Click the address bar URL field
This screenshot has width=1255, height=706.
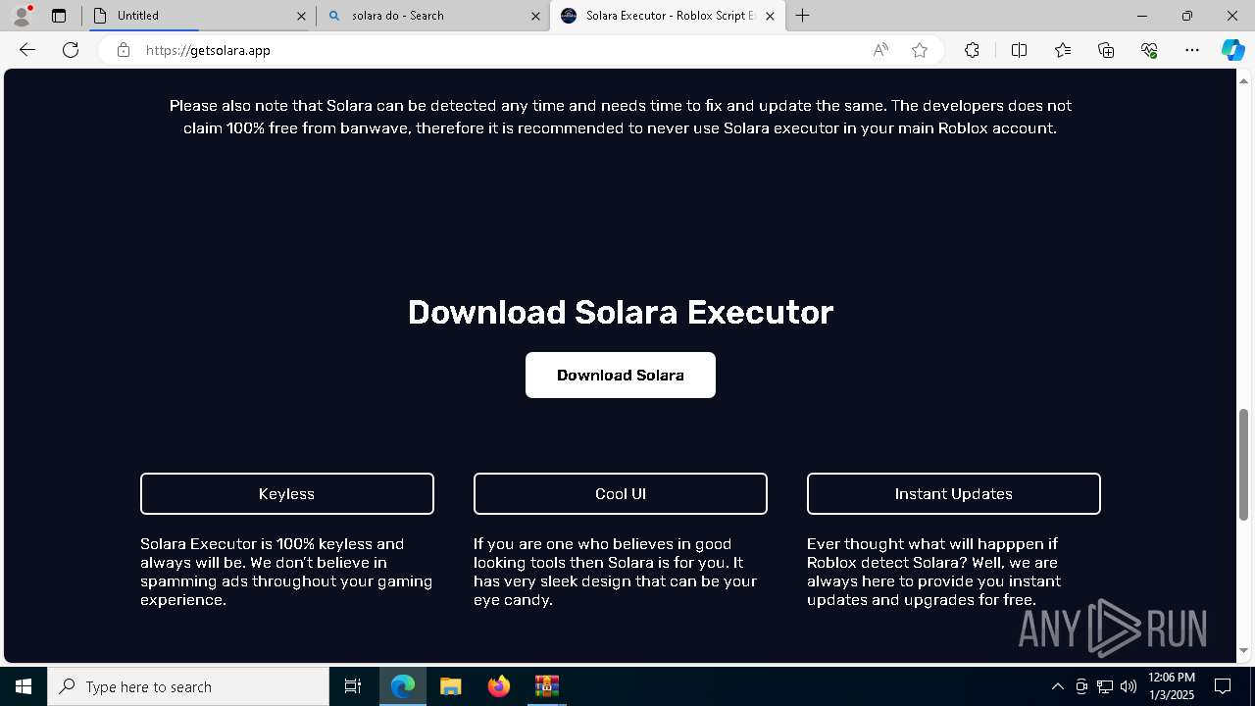[x=490, y=50]
